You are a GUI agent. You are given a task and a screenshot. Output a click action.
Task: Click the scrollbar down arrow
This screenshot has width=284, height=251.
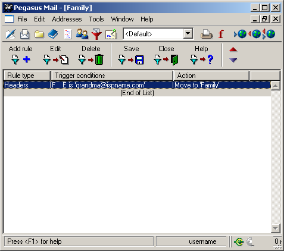point(276,228)
